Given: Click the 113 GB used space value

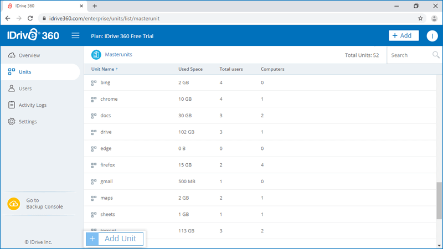Looking at the screenshot, I should (x=186, y=231).
